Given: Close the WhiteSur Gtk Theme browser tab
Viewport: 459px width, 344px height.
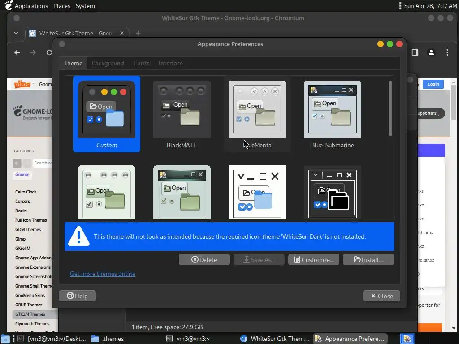Looking at the screenshot, I should click(x=122, y=33).
